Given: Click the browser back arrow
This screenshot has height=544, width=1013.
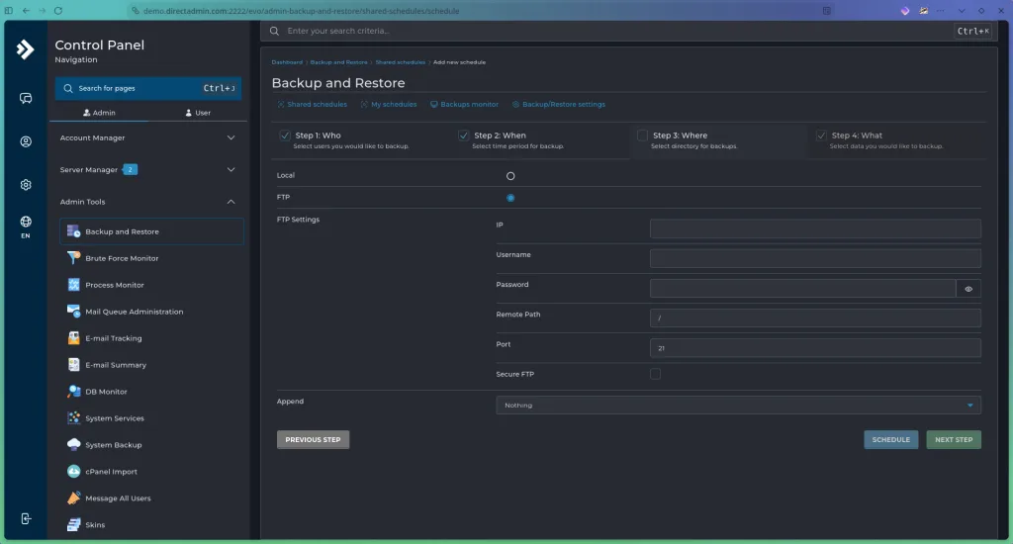Looking at the screenshot, I should click(26, 10).
